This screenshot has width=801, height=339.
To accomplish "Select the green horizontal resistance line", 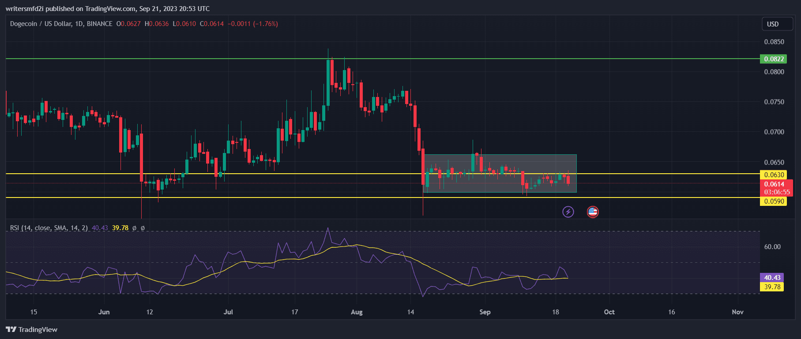I will coord(177,59).
